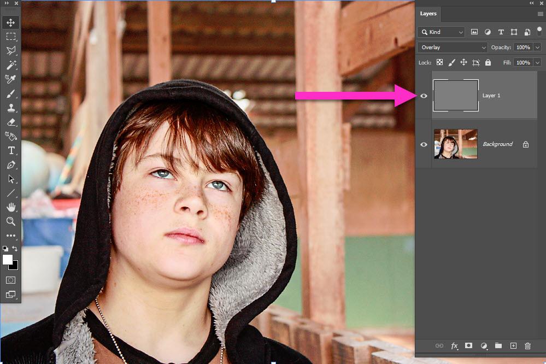The image size is (546, 364).
Task: Select the Eyedropper tool
Action: click(10, 79)
